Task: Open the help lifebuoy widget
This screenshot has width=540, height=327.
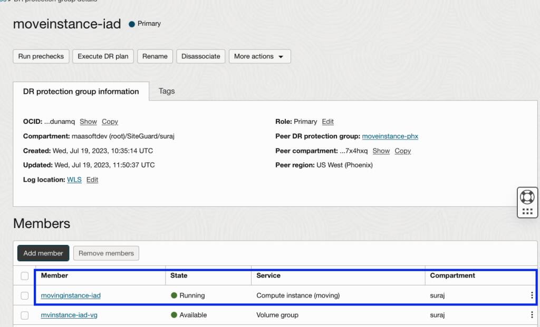Action: point(527,197)
